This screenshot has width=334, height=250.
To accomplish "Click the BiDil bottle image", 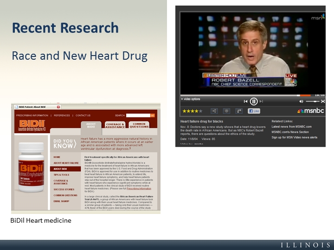I will [x=31, y=167].
